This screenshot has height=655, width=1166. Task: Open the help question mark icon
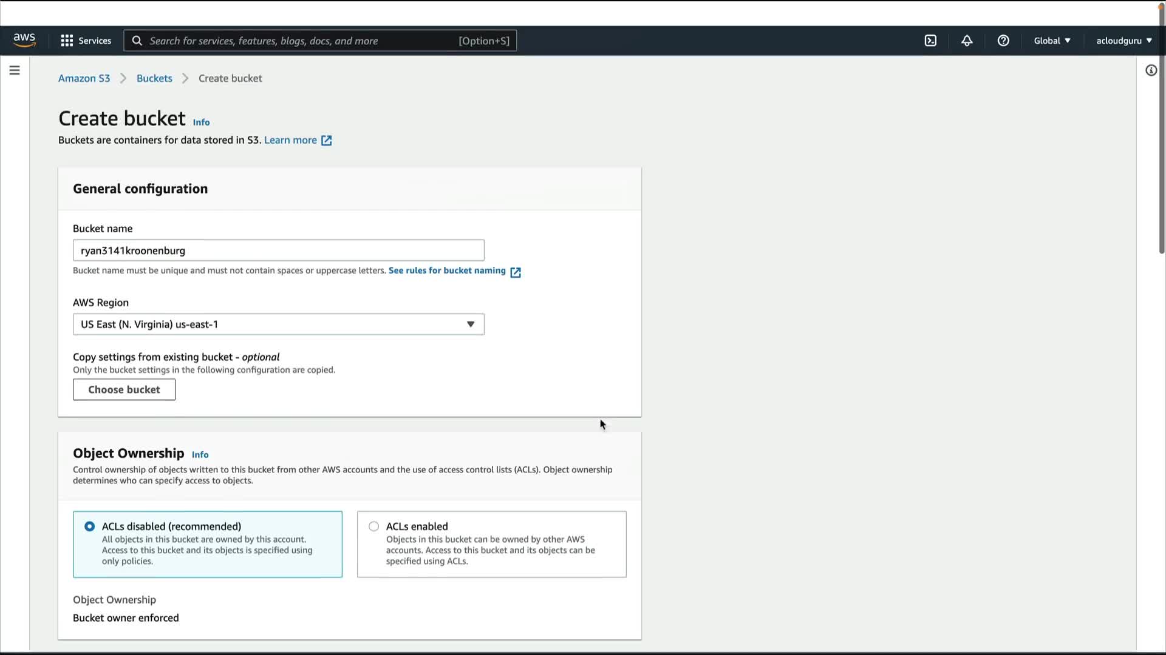pos(1003,41)
